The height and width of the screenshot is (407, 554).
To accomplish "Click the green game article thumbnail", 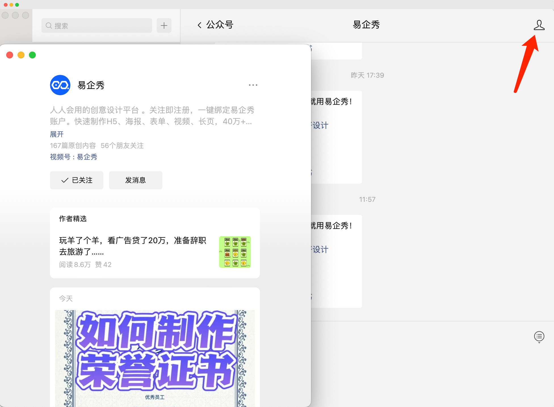I will coord(235,252).
